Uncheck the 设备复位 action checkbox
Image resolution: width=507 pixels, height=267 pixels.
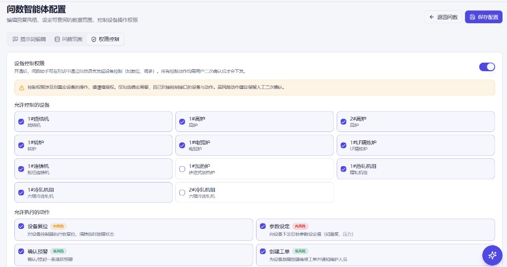(21, 226)
